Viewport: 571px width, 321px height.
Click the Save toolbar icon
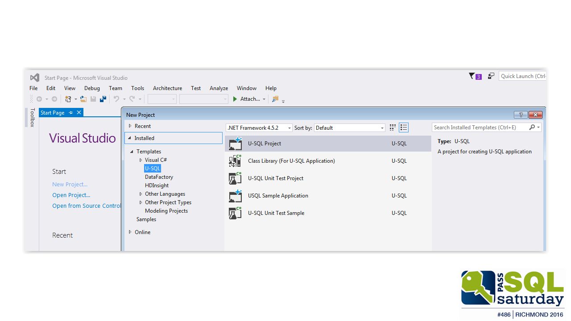click(x=93, y=99)
